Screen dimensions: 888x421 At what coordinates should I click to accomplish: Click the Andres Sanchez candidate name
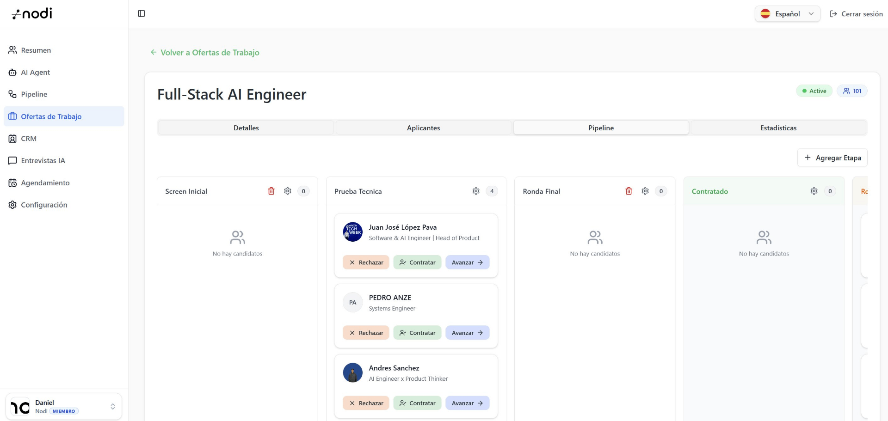[x=394, y=368]
